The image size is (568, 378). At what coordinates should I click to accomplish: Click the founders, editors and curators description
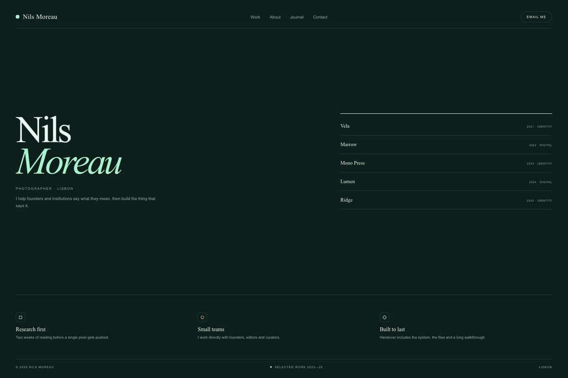pyautogui.click(x=239, y=337)
